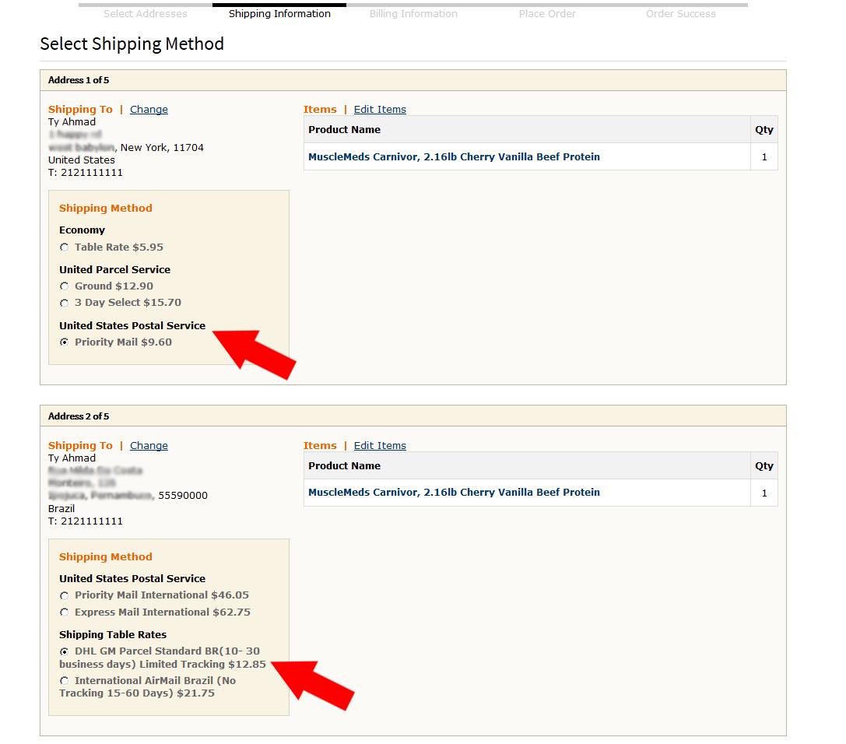Choose Priority Mail International $46.05
The width and height of the screenshot is (846, 744).
point(65,595)
